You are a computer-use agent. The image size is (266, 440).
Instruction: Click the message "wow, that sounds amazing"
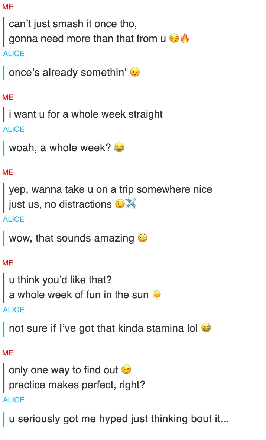coord(72,238)
